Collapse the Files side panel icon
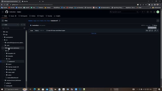Screen dimensions: 162x91 tap(3, 21)
